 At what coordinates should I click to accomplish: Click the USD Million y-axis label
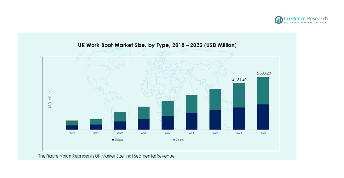coord(50,99)
